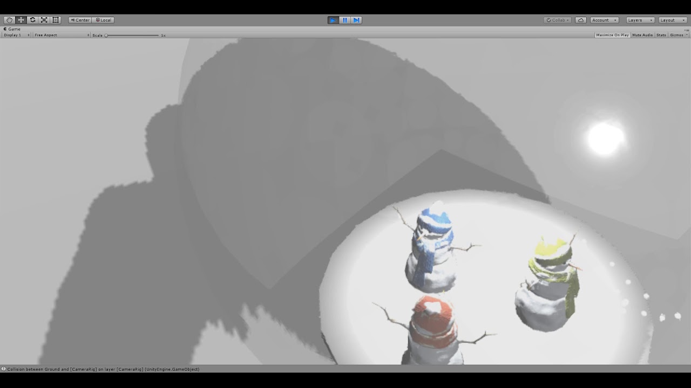Viewport: 691px width, 388px height.
Task: Expand the Gizmos dropdown arrow
Action: (x=687, y=35)
